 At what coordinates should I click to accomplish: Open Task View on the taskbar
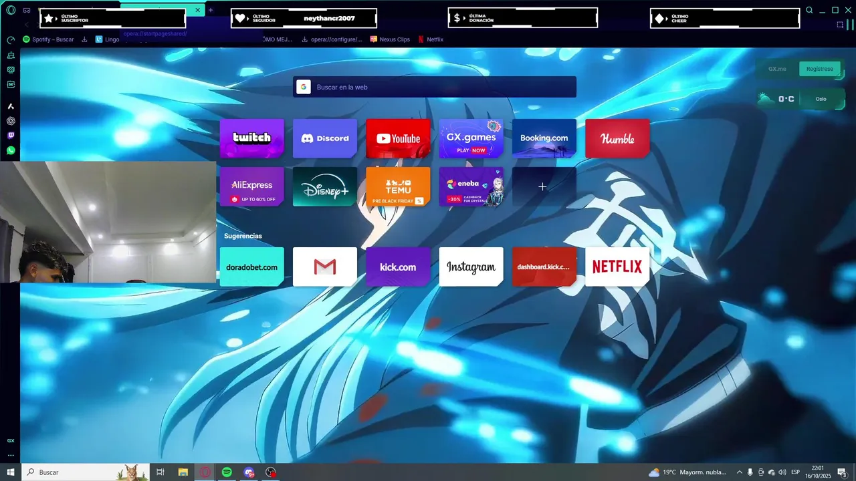[160, 472]
